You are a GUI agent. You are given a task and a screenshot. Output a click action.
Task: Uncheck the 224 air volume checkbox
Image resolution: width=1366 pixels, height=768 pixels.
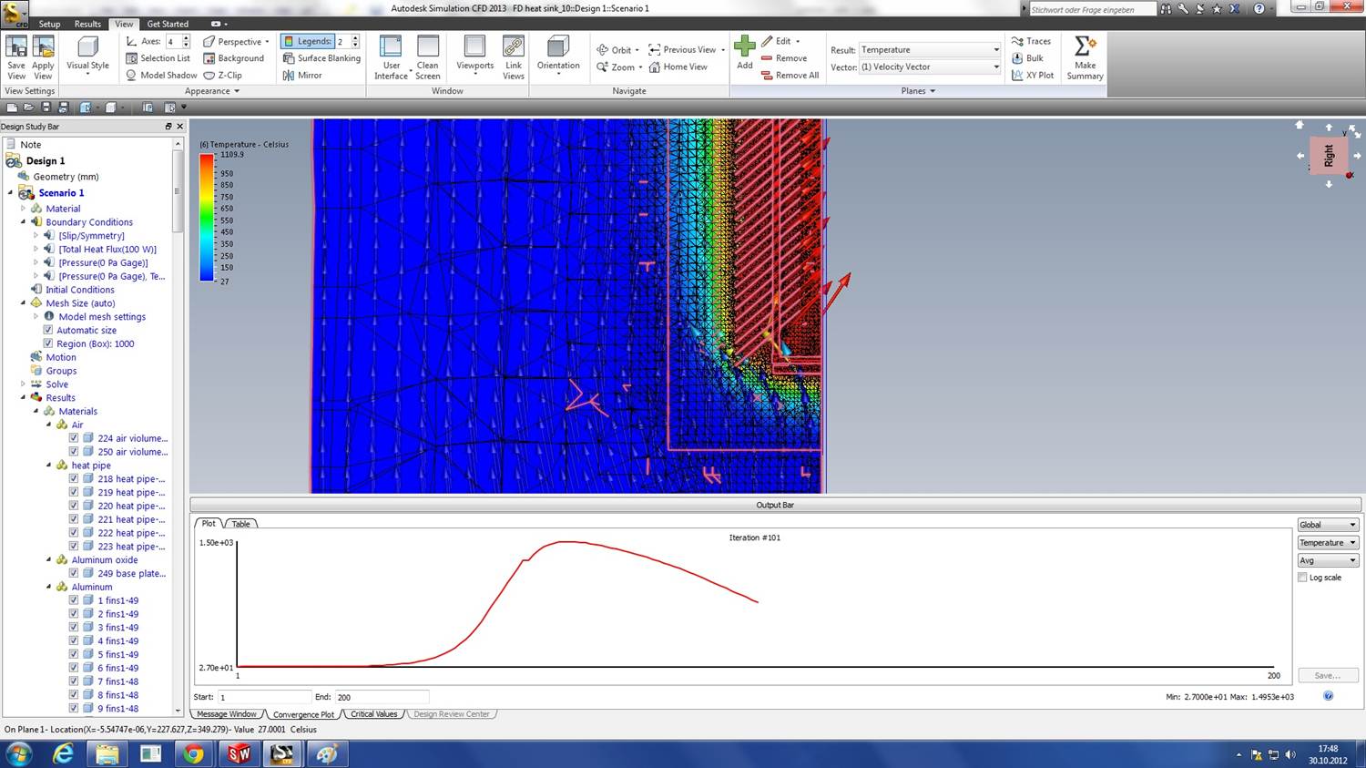click(x=74, y=438)
